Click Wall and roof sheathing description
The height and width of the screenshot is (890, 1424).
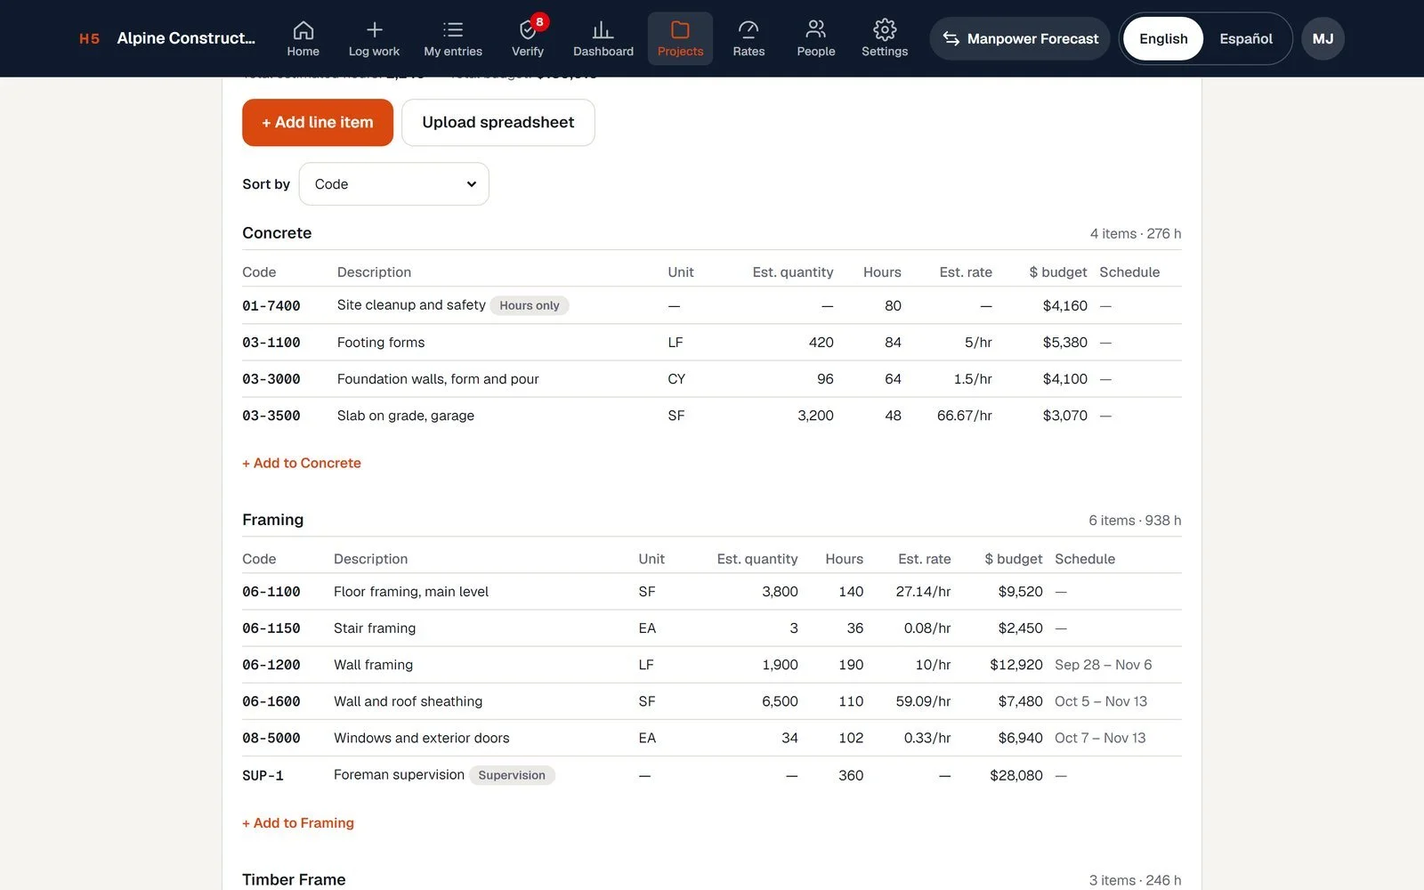[x=409, y=701]
